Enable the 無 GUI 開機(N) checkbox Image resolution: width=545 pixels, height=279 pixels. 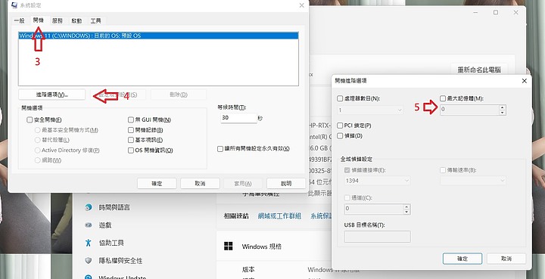(x=131, y=119)
